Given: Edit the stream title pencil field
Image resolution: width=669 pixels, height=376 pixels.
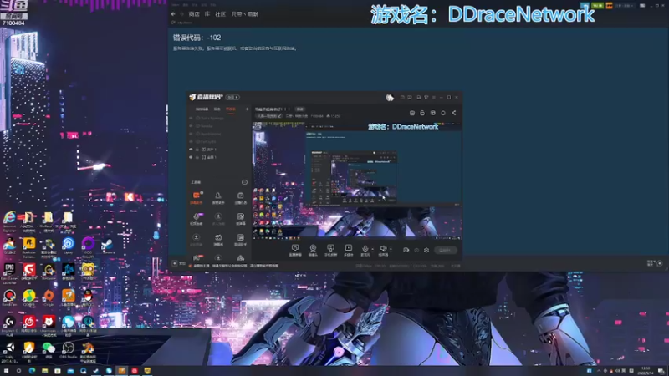Looking at the screenshot, I should tap(268, 116).
